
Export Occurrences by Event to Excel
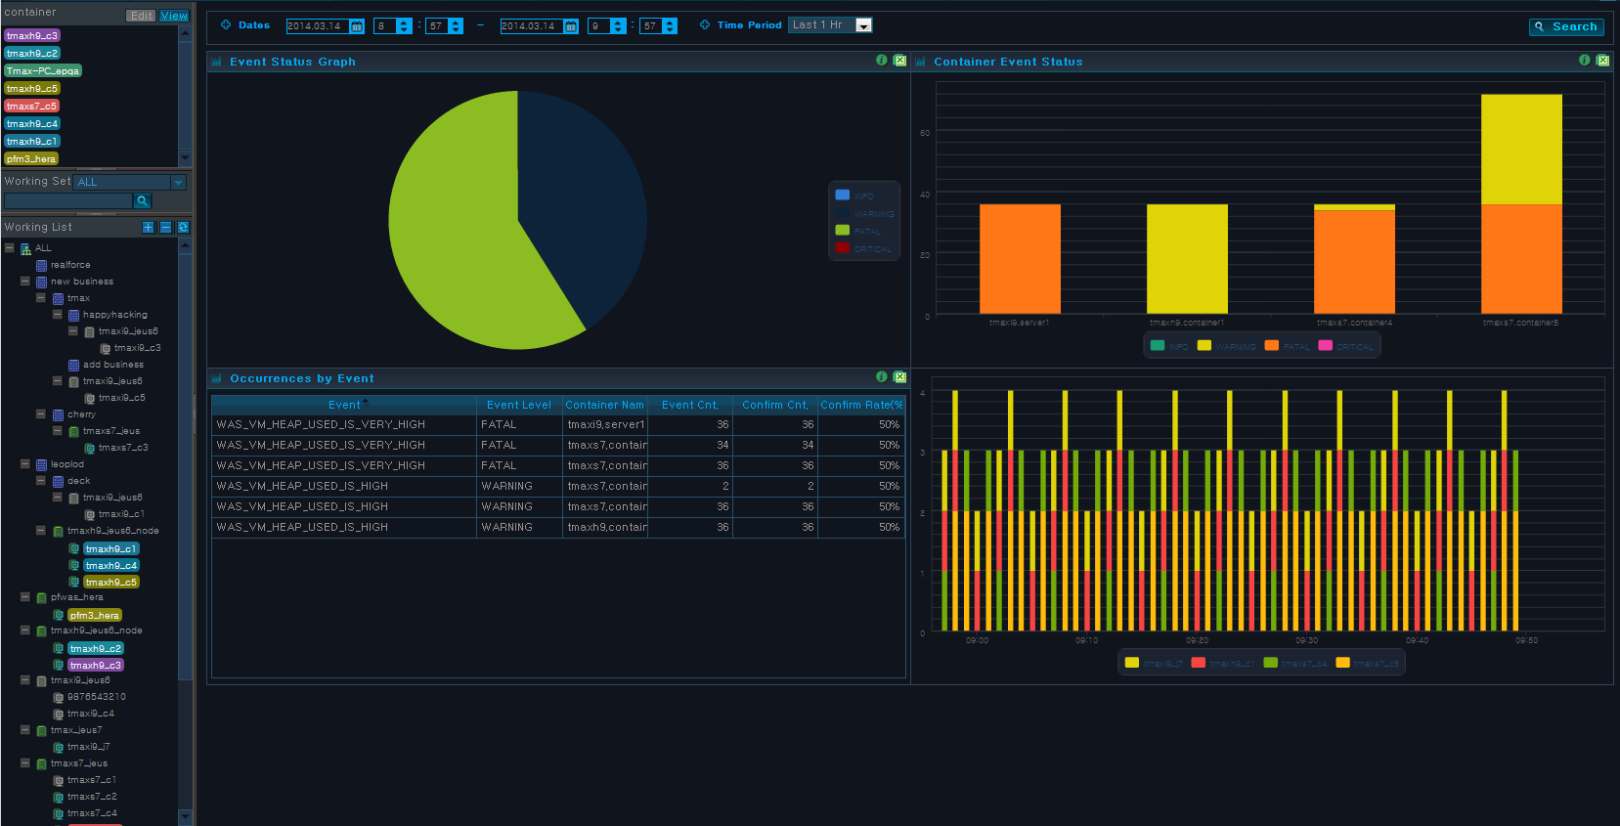[899, 377]
